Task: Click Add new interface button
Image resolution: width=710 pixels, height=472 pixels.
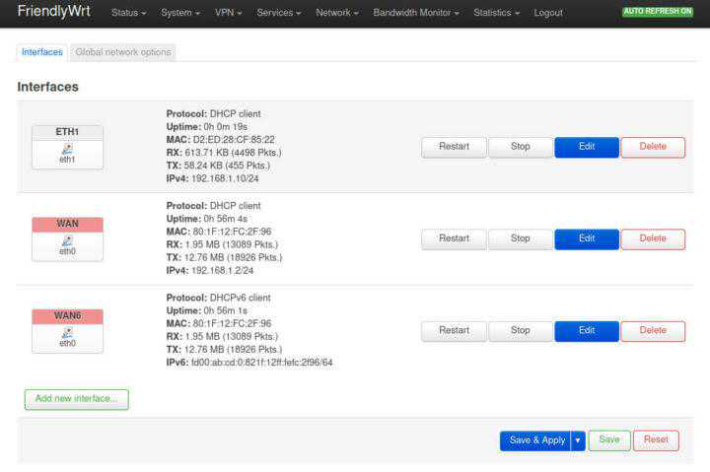Action: tap(76, 399)
